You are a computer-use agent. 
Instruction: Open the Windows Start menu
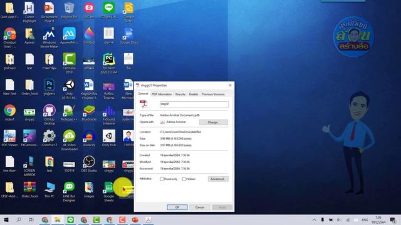6,219
